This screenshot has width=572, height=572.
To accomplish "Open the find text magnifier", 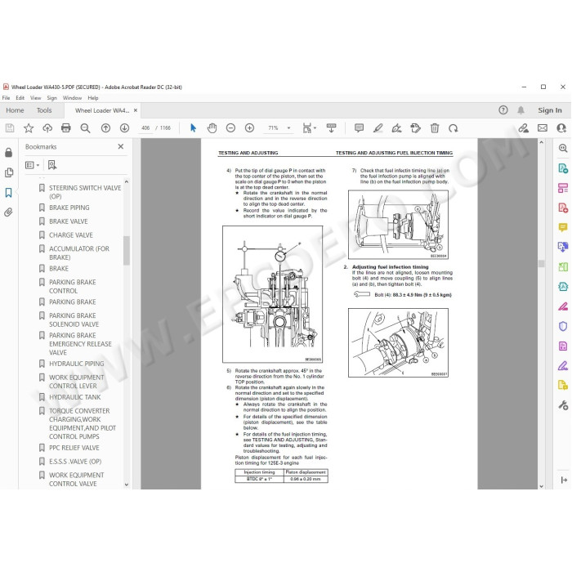I will (85, 128).
